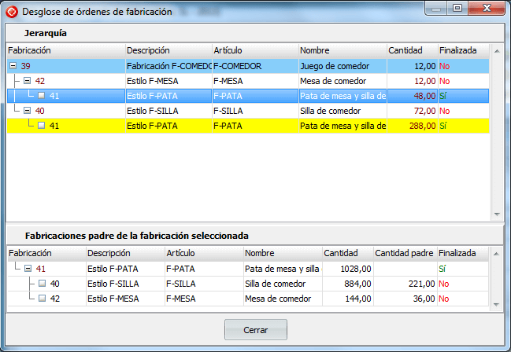Maximize the Desglose de órdenes window
The image size is (511, 352).
coord(457,8)
